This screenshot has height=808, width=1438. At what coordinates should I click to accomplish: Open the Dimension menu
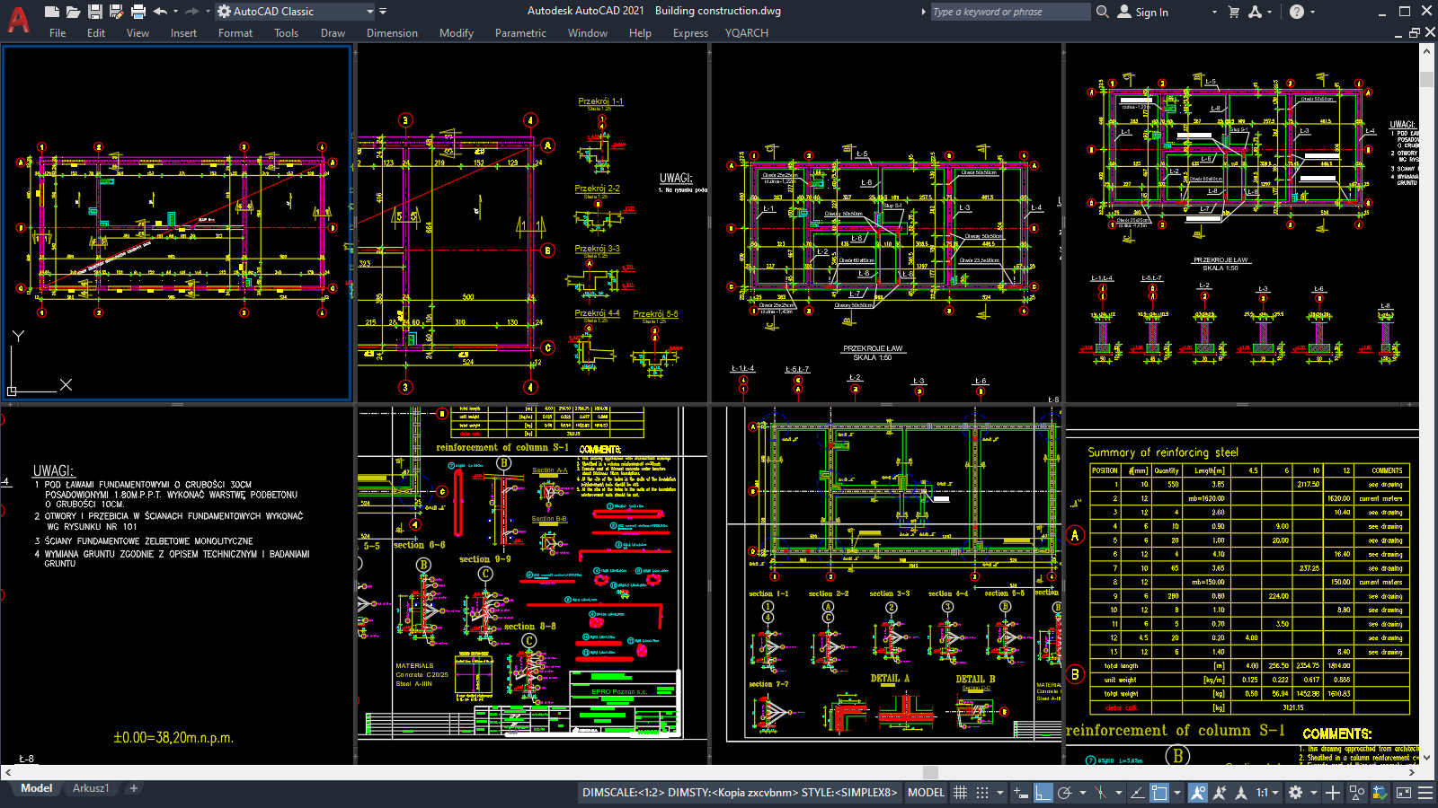pyautogui.click(x=392, y=33)
